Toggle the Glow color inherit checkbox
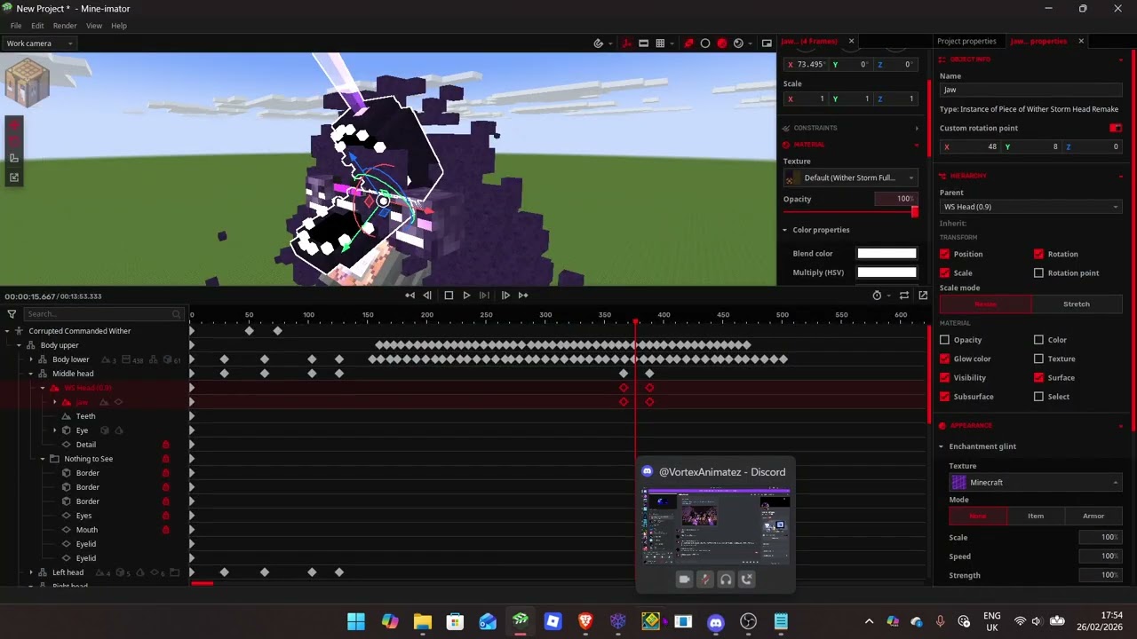Screen dimensions: 1137x639 point(944,359)
